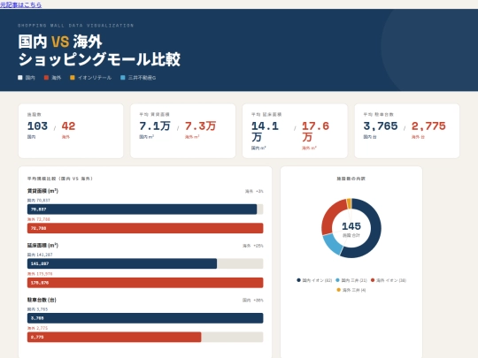Click the 国内 三井 (21) donut legend entry
The width and height of the screenshot is (478, 358).
pyautogui.click(x=351, y=280)
